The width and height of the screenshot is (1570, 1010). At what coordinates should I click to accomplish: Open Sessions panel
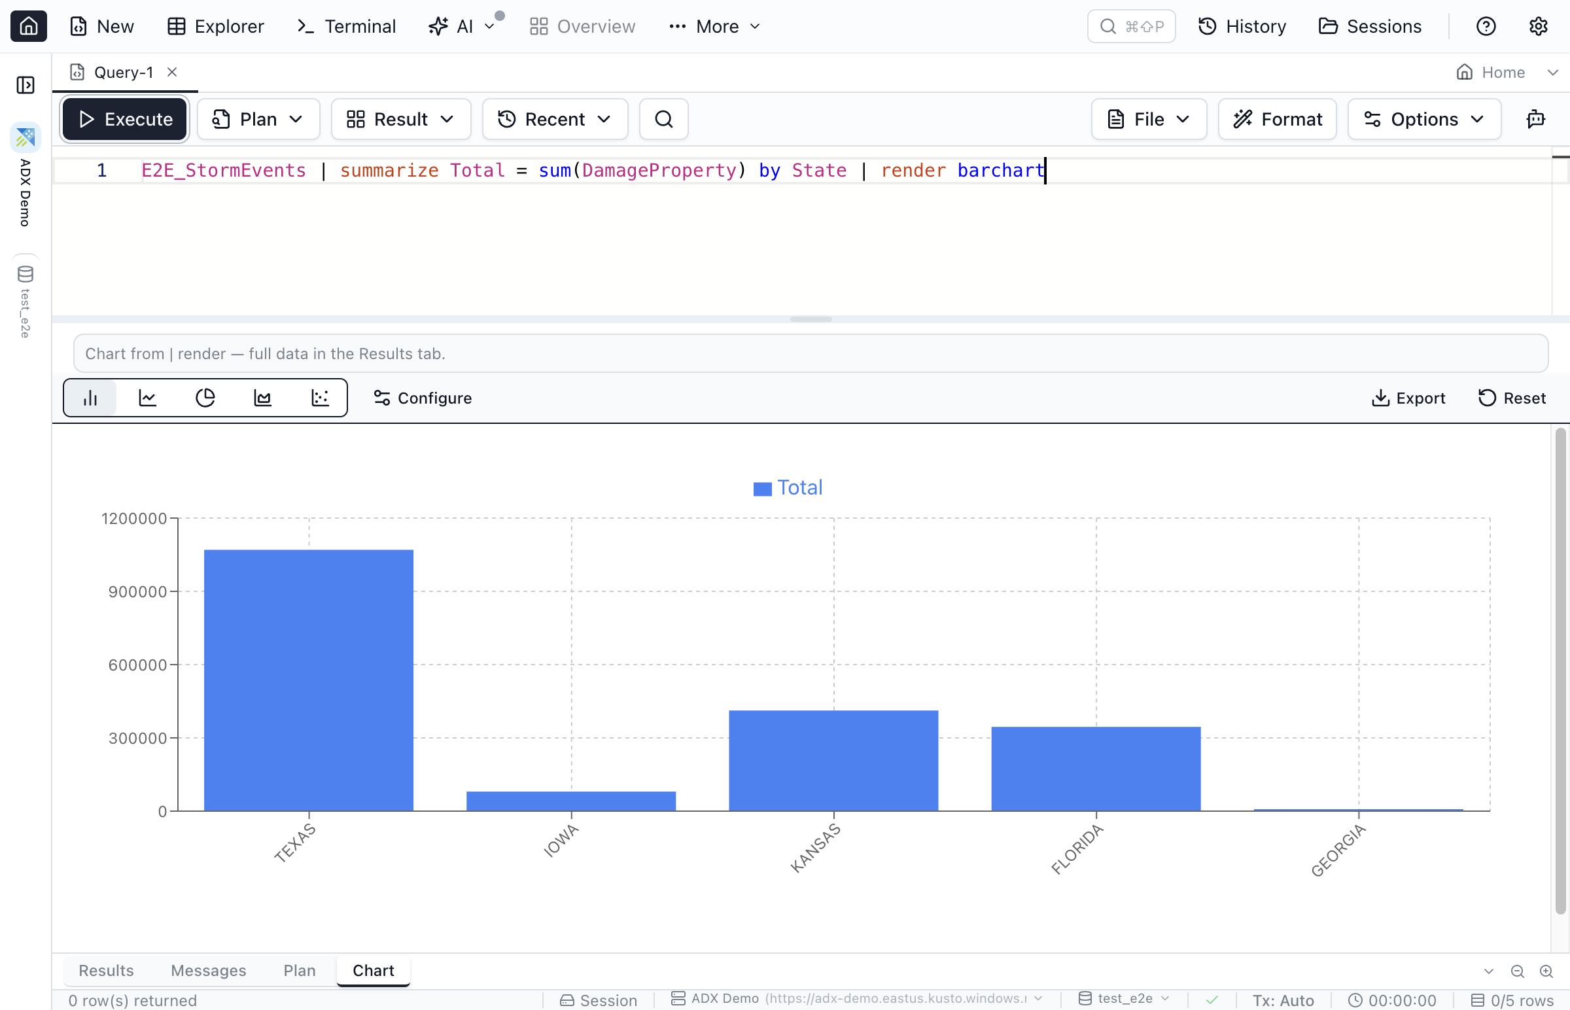[x=1370, y=26]
